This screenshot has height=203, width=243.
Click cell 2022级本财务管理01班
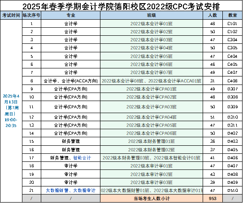152,141
